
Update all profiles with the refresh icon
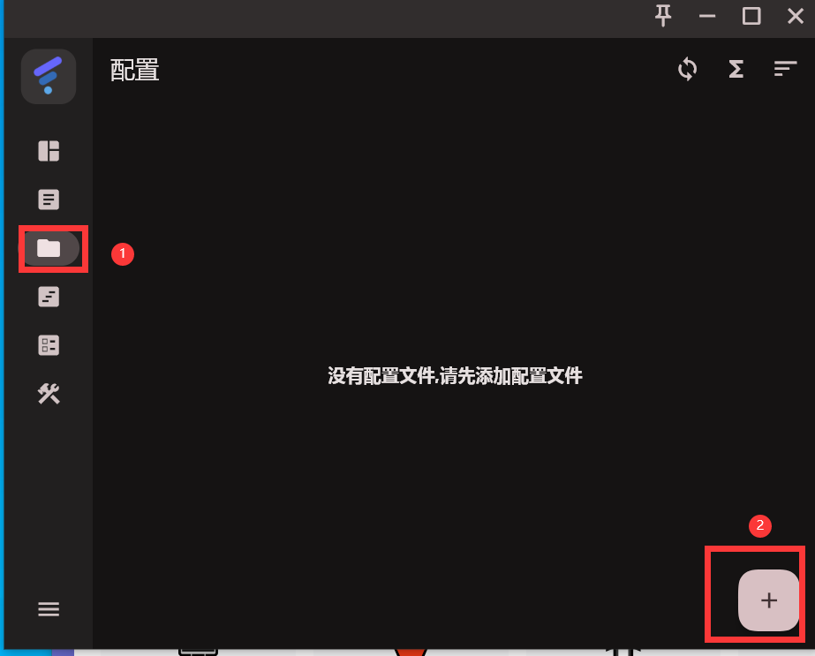click(687, 69)
